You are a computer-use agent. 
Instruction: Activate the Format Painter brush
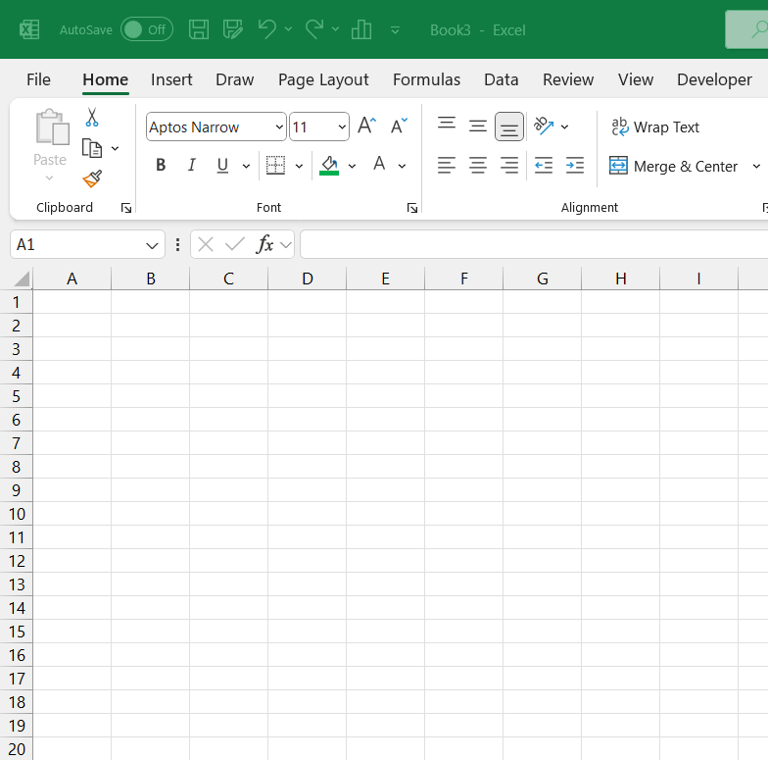[92, 178]
